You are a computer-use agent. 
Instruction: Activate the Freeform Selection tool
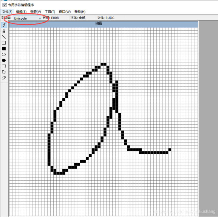(x=4, y=72)
